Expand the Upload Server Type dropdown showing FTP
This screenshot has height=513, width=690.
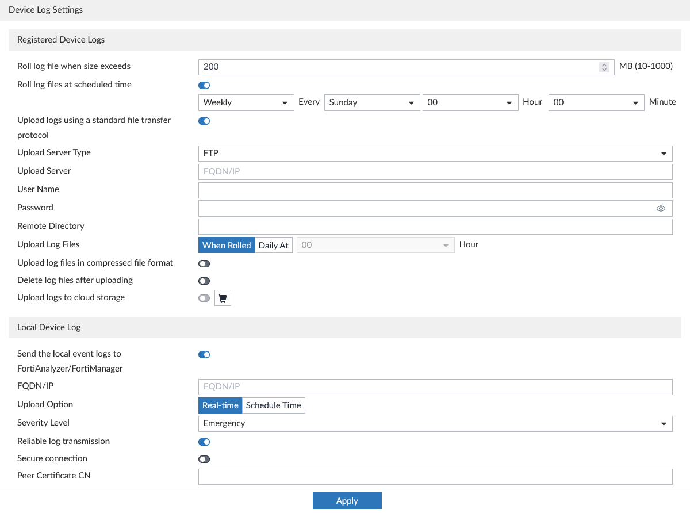point(435,153)
